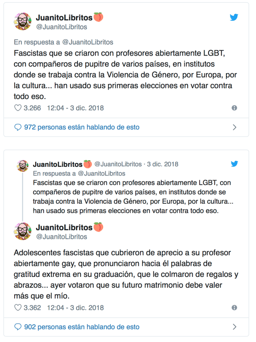Viewport: 256px width, 342px height.
Task: Like the first tweet with the heart icon
Action: pyautogui.click(x=18, y=108)
